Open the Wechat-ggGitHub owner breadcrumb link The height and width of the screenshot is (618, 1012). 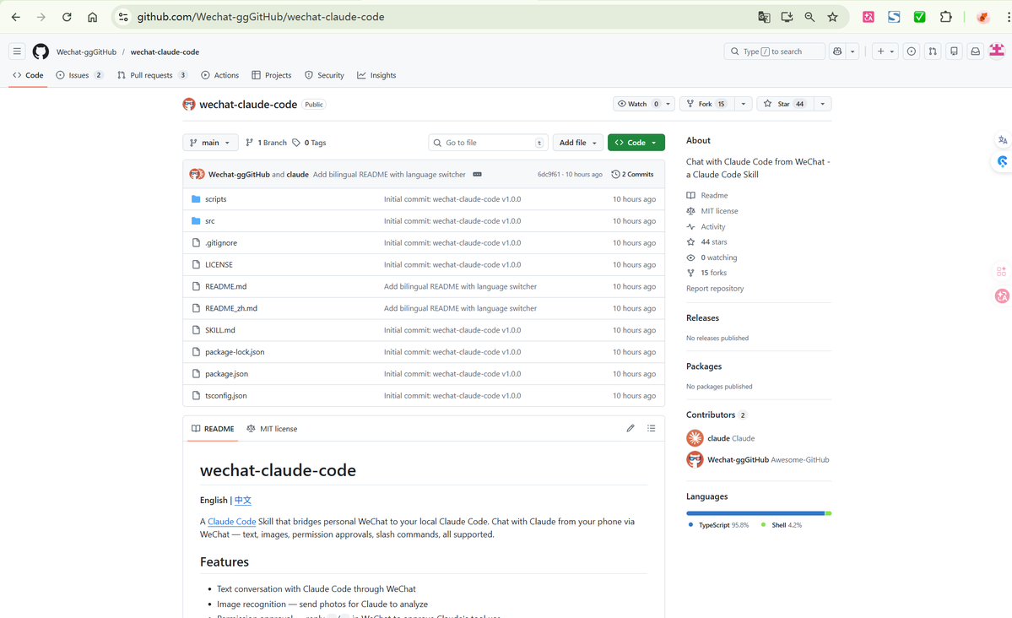point(86,52)
